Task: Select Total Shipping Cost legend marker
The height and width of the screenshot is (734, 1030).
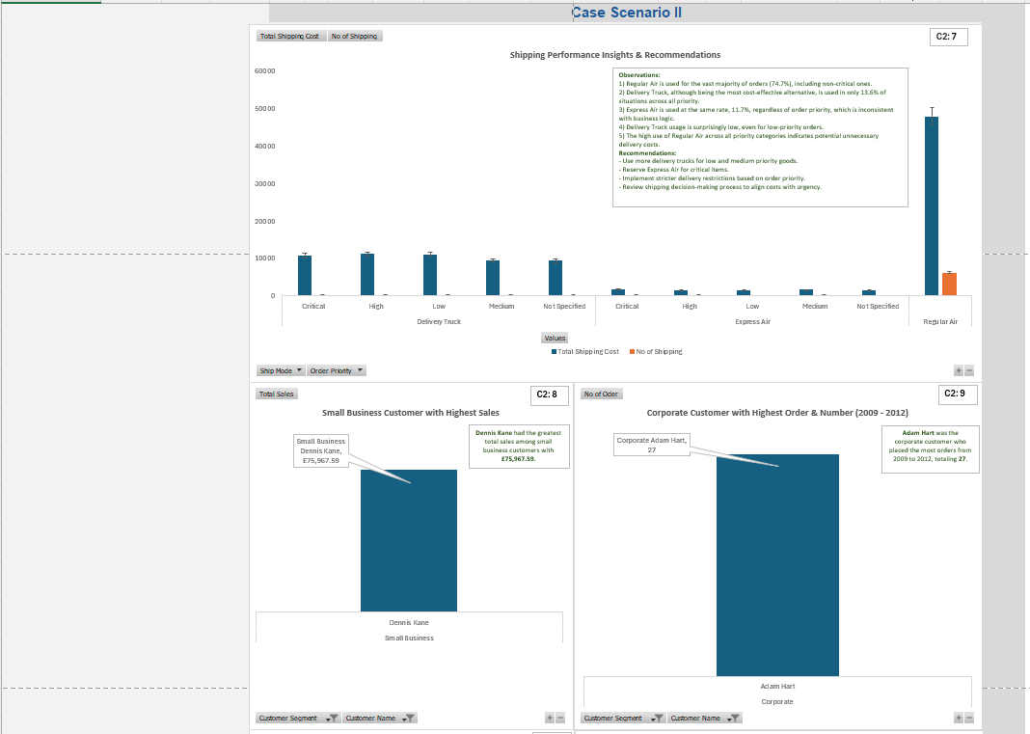Action: pos(555,352)
